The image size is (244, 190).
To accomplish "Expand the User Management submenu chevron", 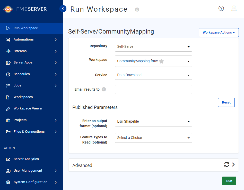I will pos(56,171).
